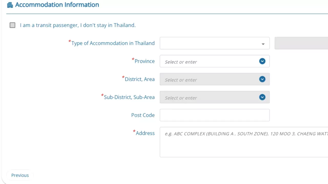Click the "I am a transit passenger" label text
Screen dimensions: 328x184
click(x=78, y=25)
